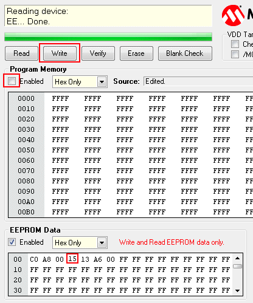Uncheck the EEPROM Data Enabled checkbox

tap(12, 242)
